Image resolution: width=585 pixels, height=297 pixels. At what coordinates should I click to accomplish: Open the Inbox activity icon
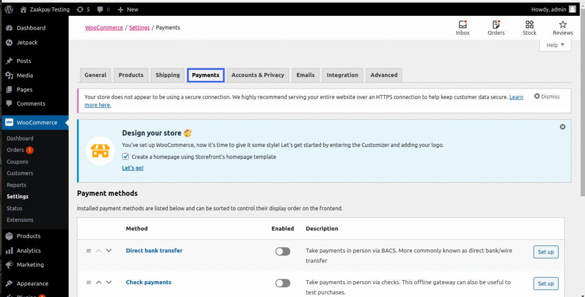462,28
